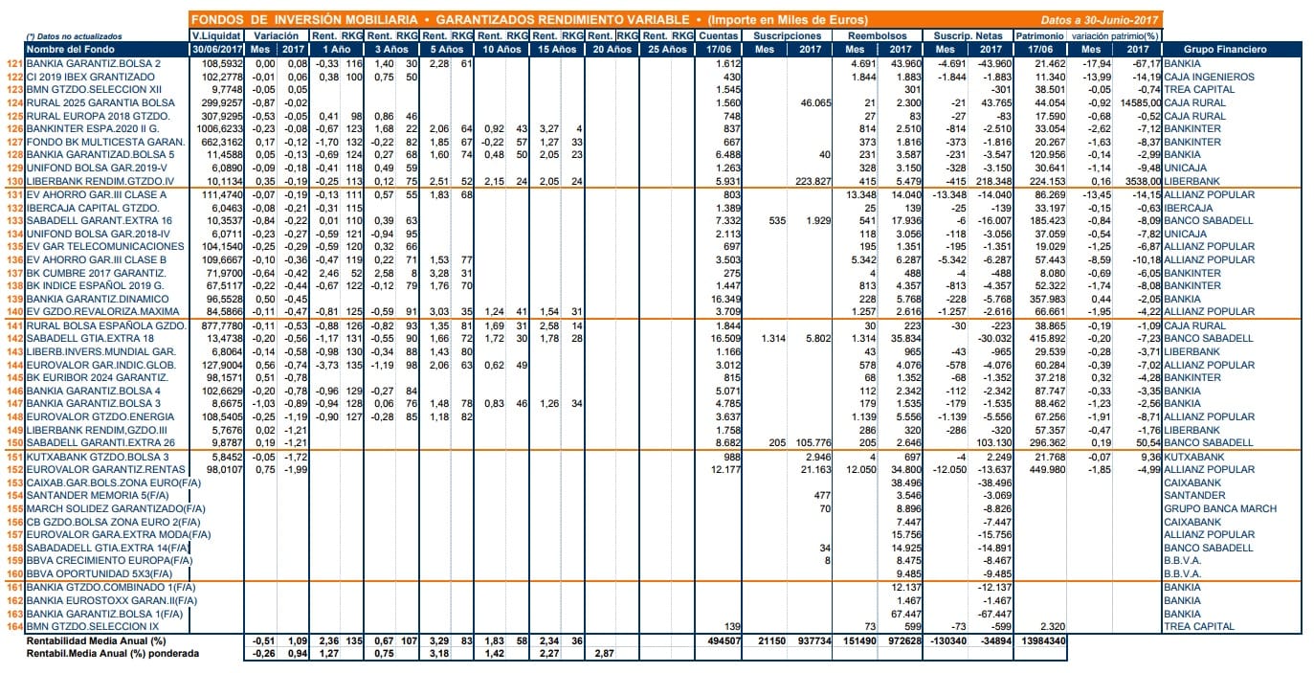This screenshot has width=1314, height=673.
Task: Select fund name EUROVALOR GTZDO.ENERGIA
Action: click(100, 418)
